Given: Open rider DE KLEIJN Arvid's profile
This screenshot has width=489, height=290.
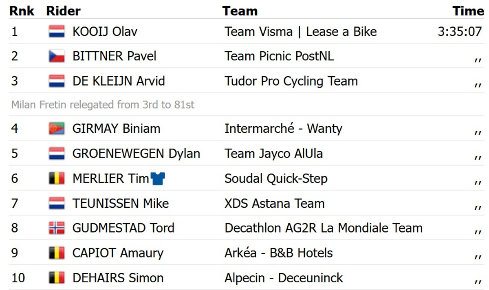Looking at the screenshot, I should point(119,81).
